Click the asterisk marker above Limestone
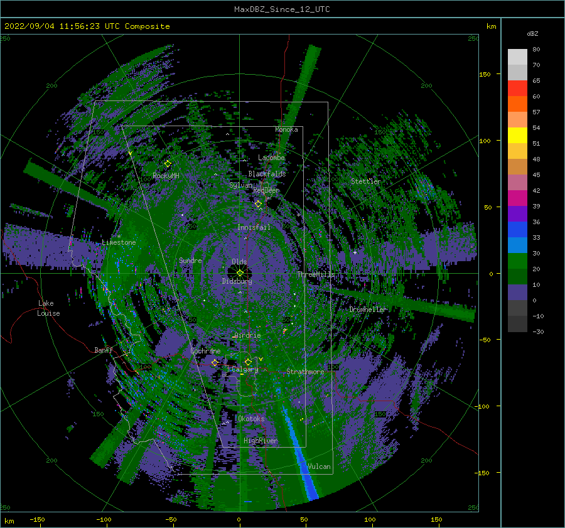Screen dimensions: 565x528 click(x=119, y=237)
